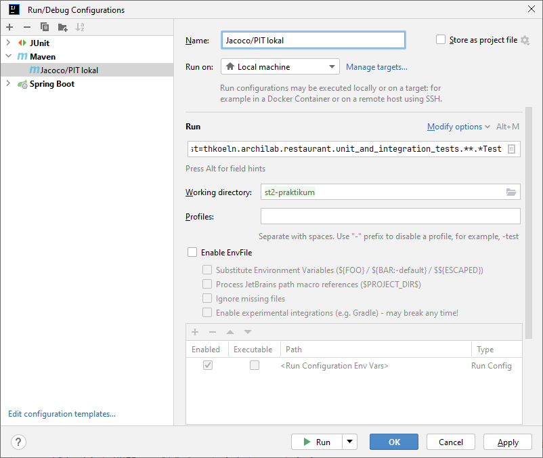Open Manage targets link
This screenshot has height=458, width=543.
click(376, 67)
